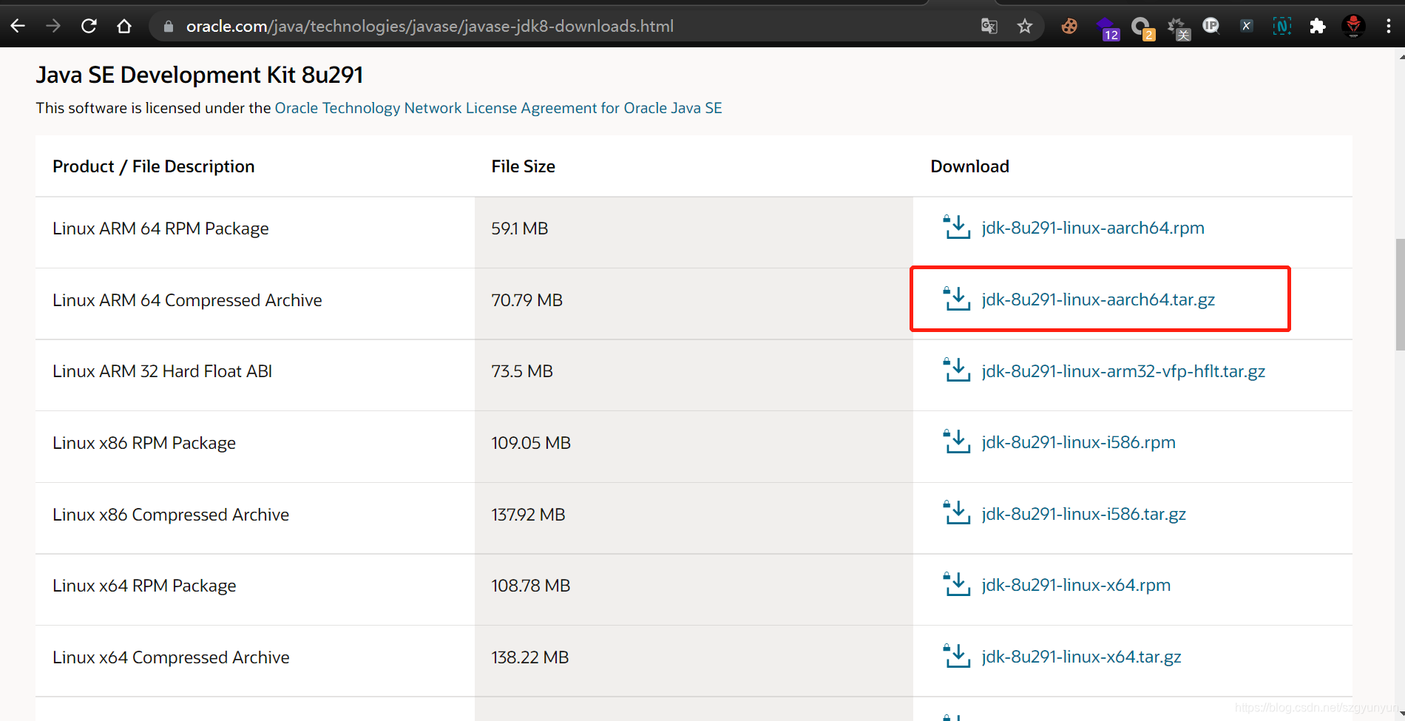Screen dimensions: 1405x721
Task: Download jdk-8u291-linux-x64.rpm
Action: pos(1076,585)
